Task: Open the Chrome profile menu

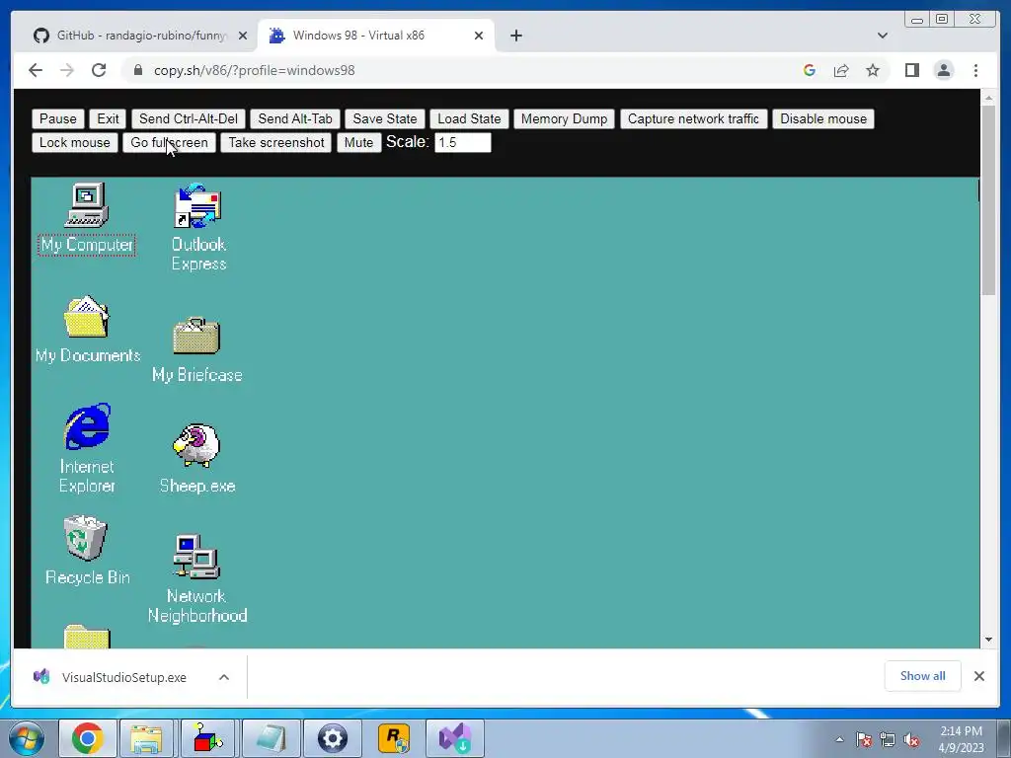Action: pyautogui.click(x=944, y=70)
